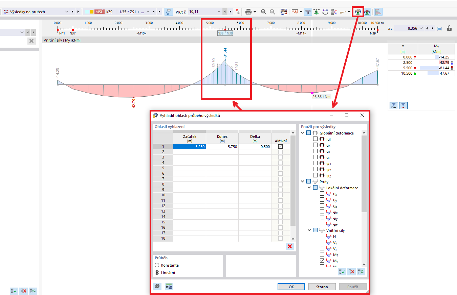Check the Vz internal force box
Viewport: 457px width, 295px height.
(x=322, y=248)
